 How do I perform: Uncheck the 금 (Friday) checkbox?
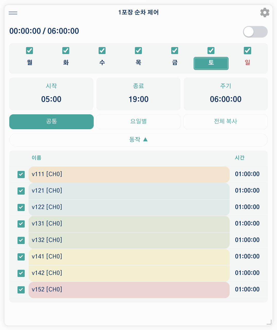tap(175, 50)
